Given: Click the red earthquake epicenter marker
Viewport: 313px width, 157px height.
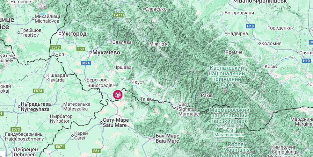Looking at the screenshot, I should point(118,95).
